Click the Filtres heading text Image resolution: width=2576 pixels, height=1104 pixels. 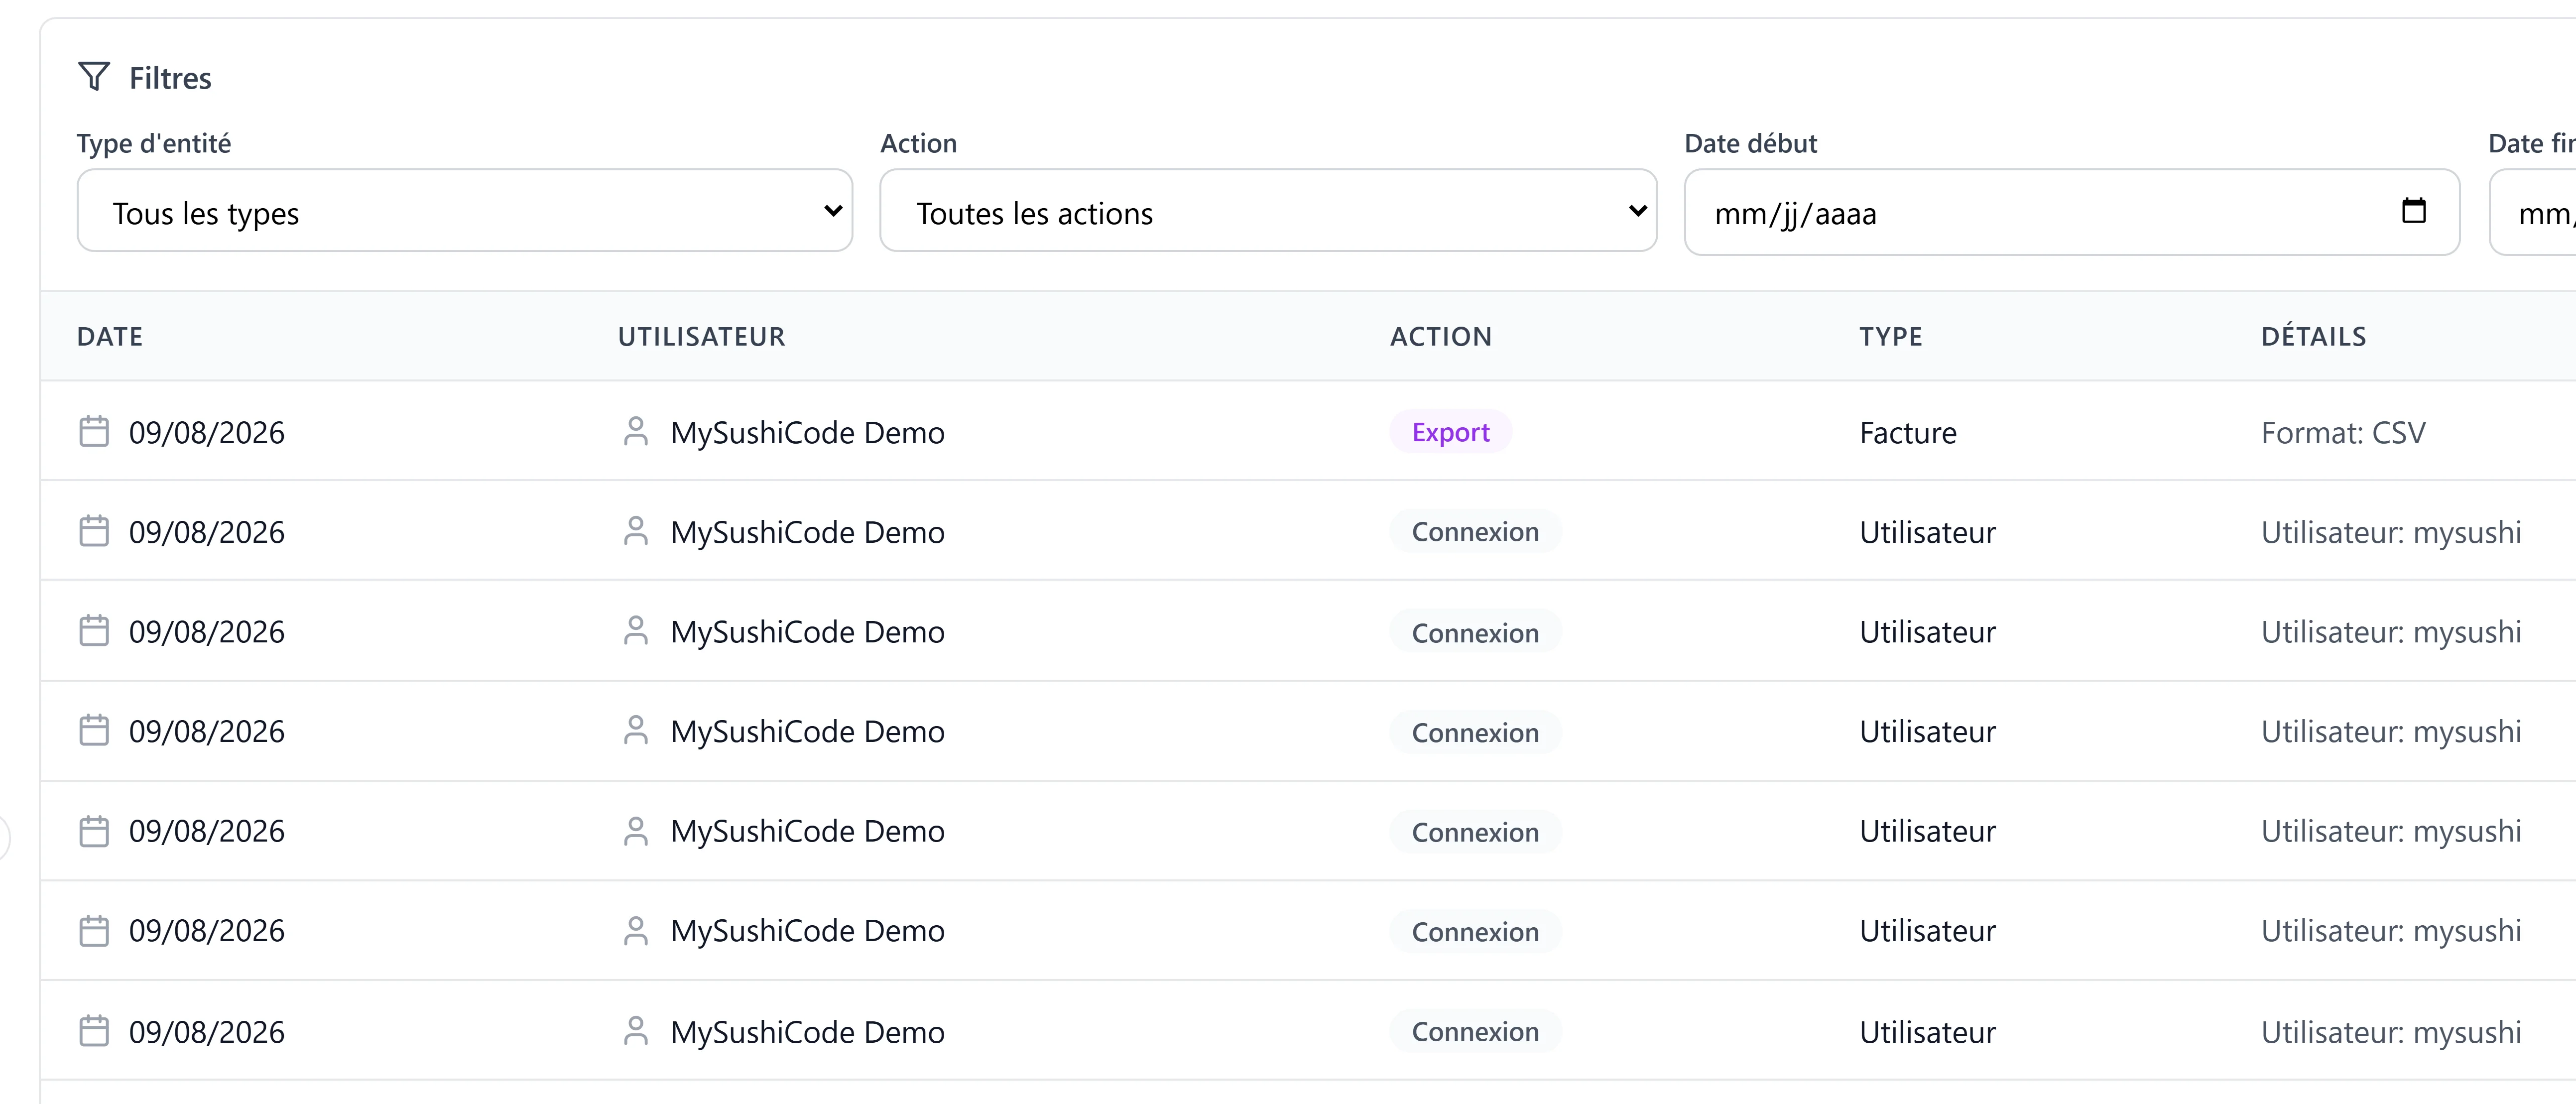170,78
